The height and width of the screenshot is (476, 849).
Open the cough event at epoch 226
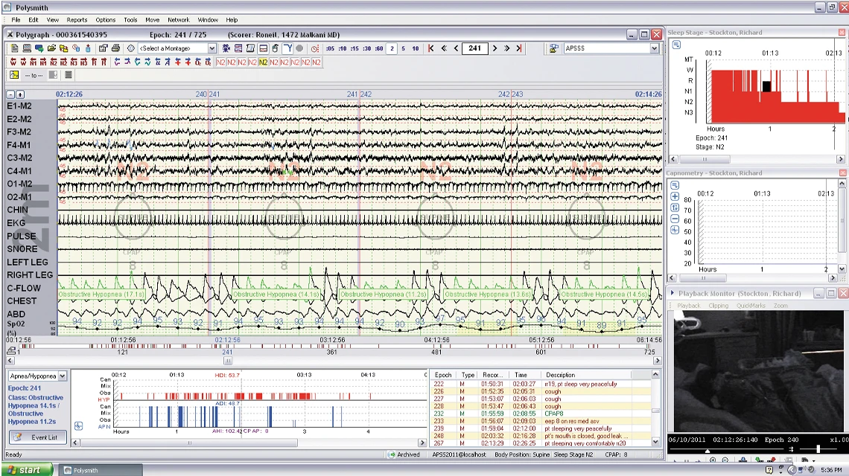tap(552, 391)
